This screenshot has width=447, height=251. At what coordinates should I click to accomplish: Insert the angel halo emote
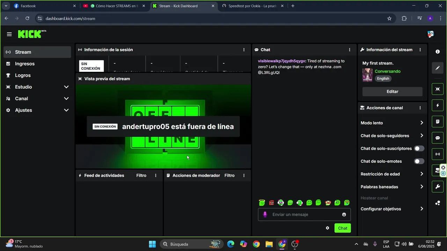click(262, 203)
